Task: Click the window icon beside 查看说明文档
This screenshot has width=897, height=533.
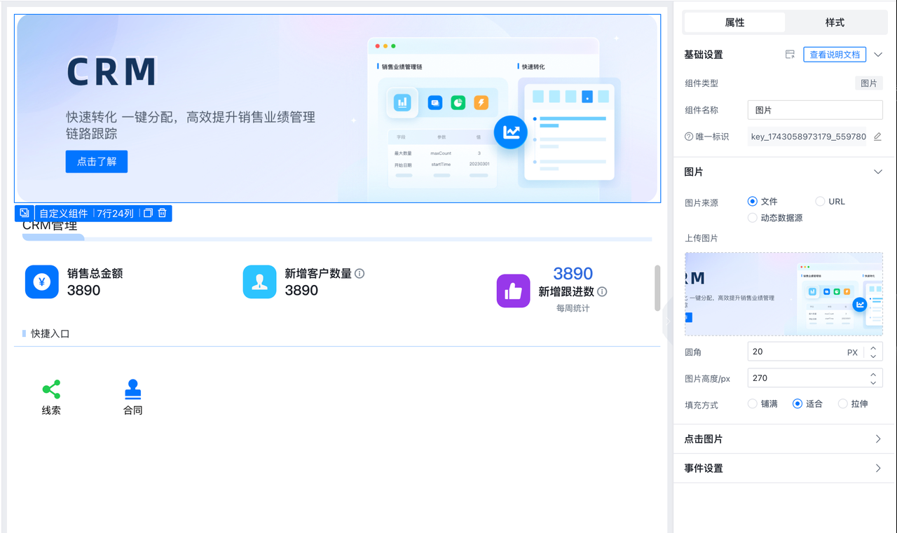Action: pos(790,55)
